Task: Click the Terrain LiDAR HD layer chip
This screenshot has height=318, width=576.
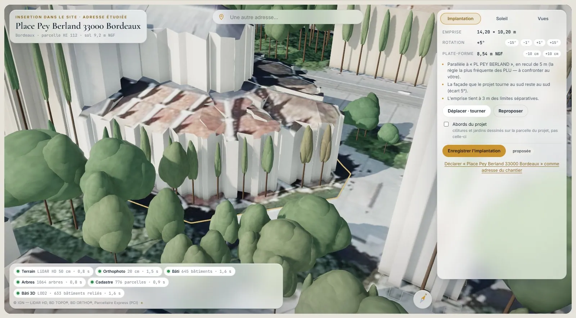Action: [53, 271]
